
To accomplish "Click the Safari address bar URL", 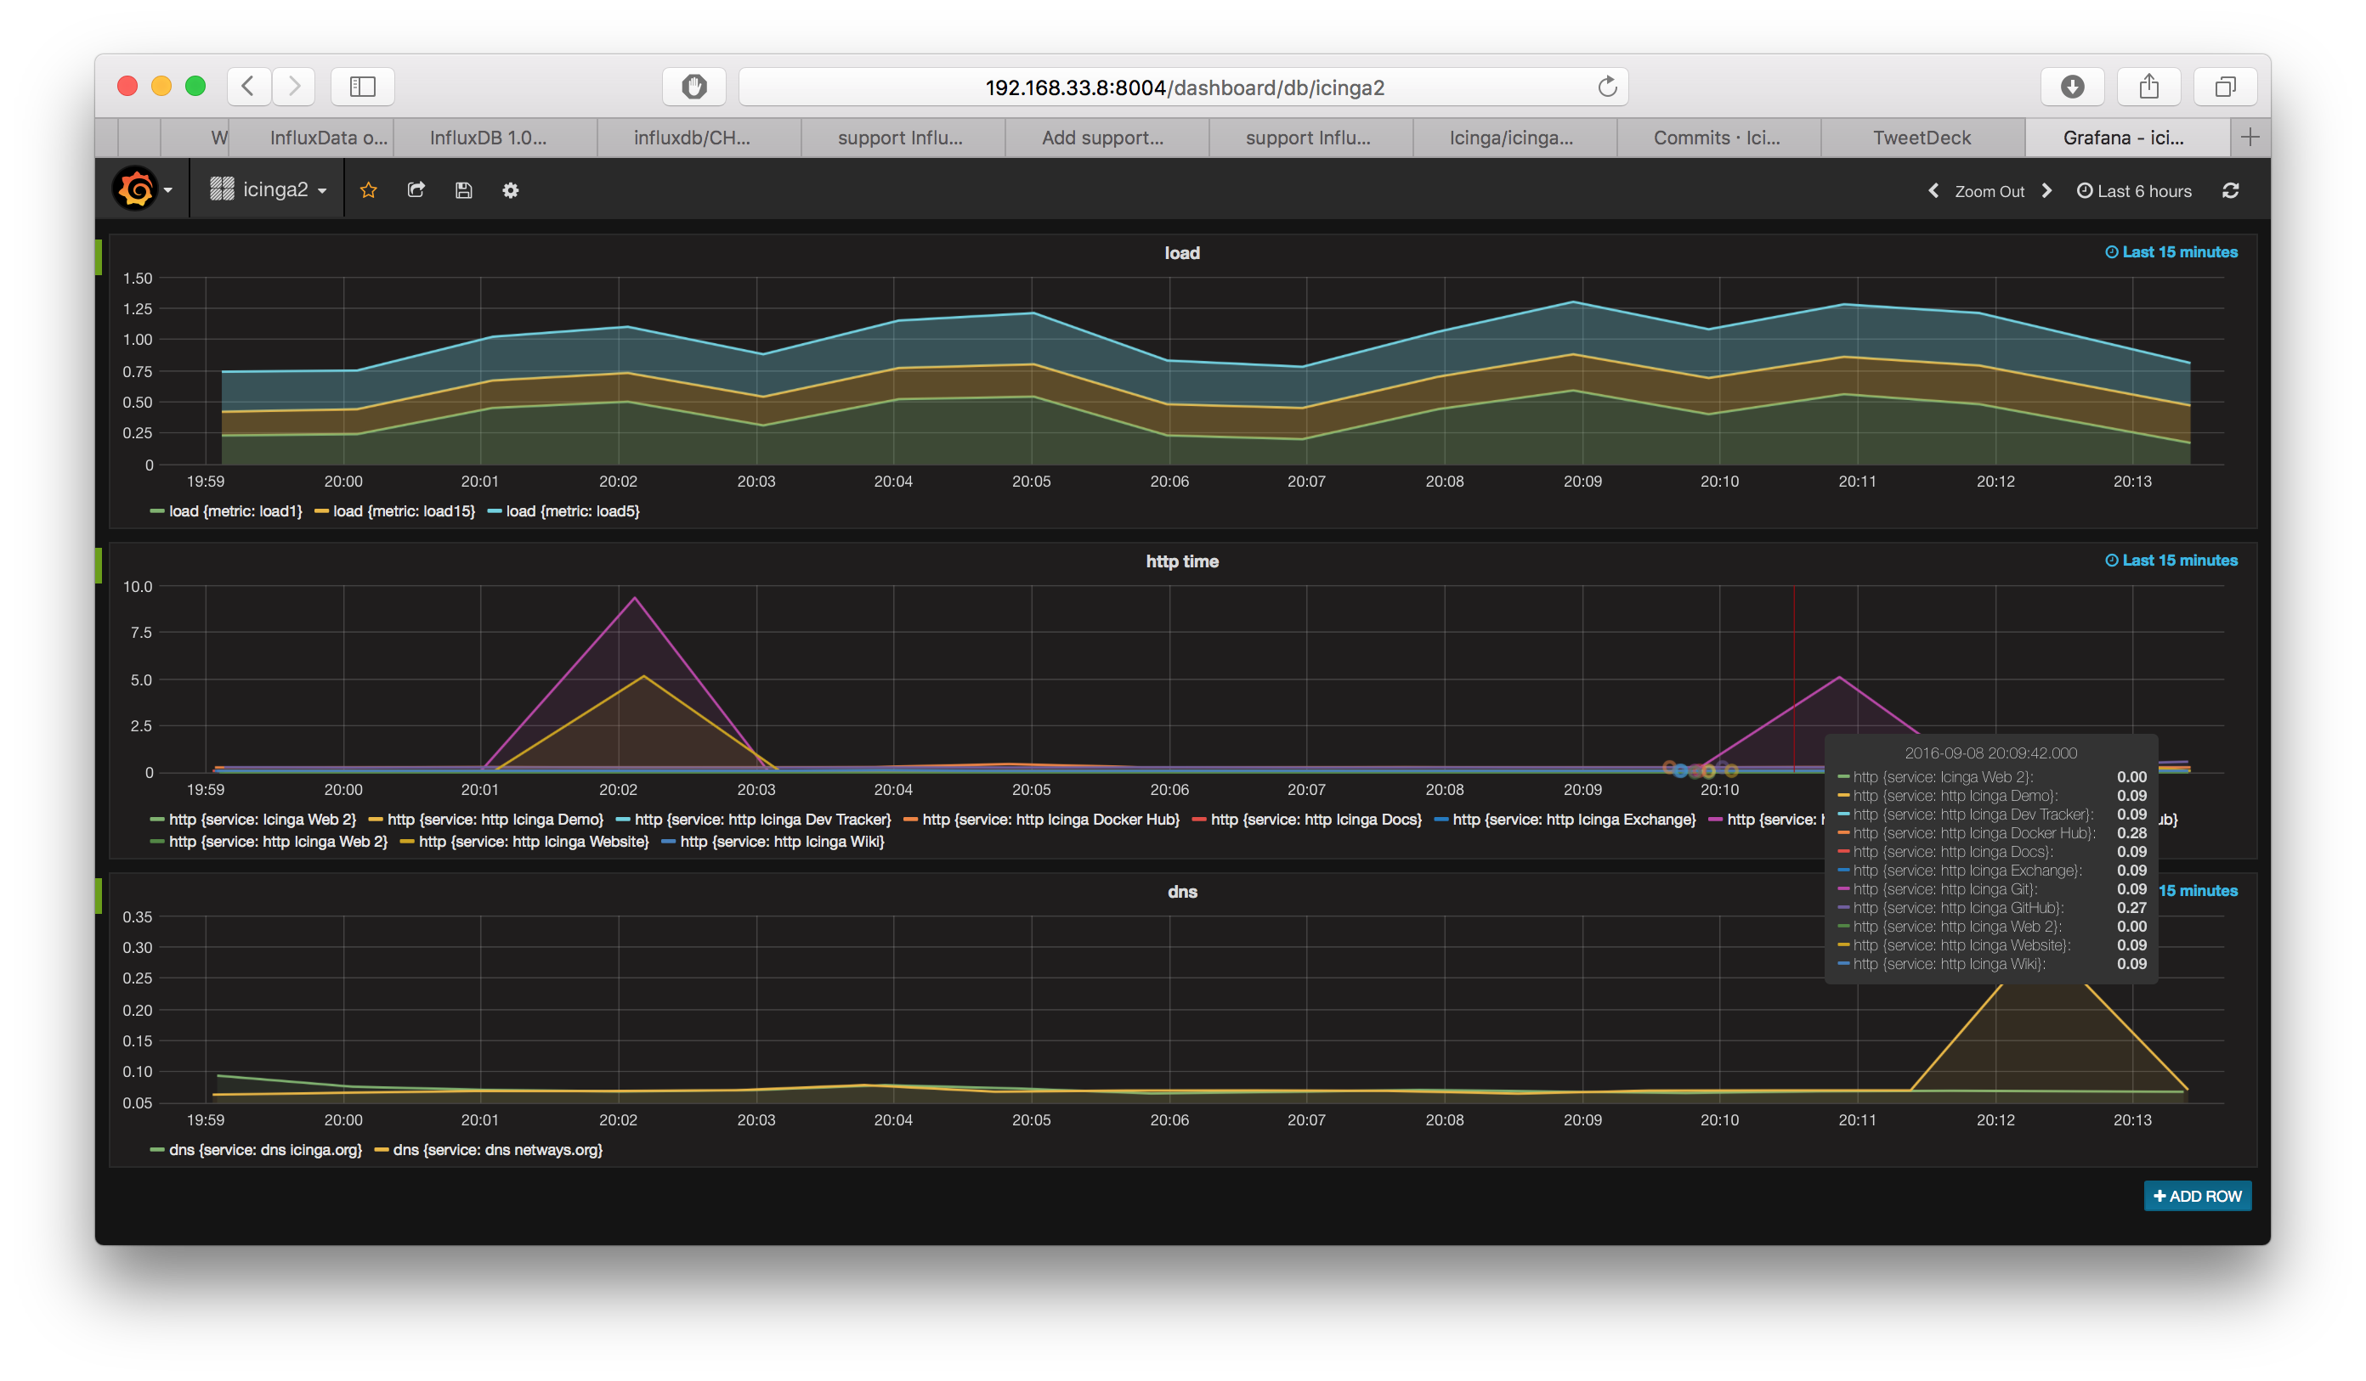I will pyautogui.click(x=1184, y=87).
